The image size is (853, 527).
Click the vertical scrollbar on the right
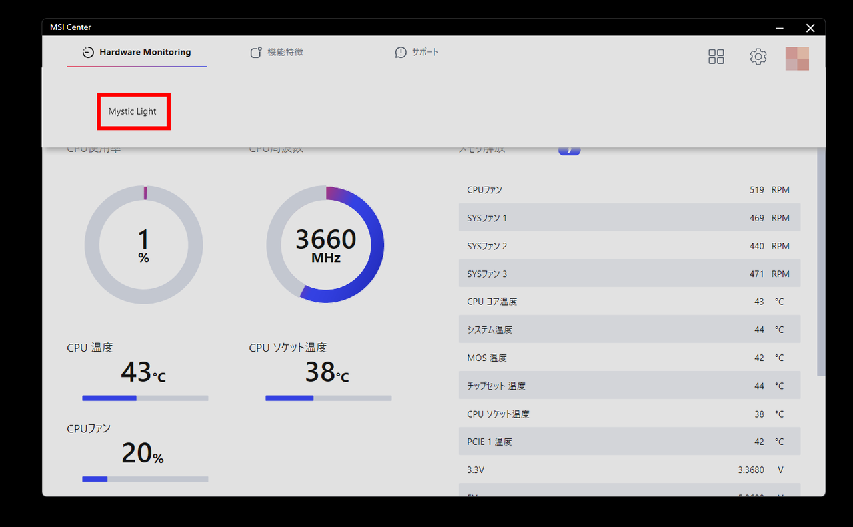point(821,263)
